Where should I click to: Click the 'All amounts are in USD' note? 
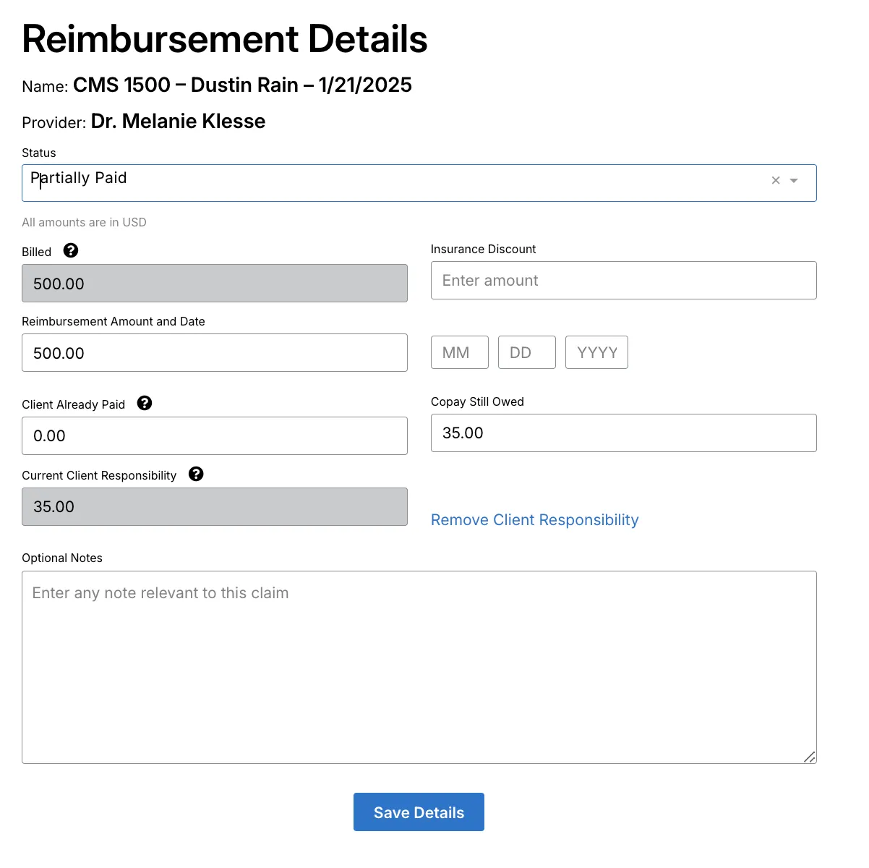click(x=84, y=222)
